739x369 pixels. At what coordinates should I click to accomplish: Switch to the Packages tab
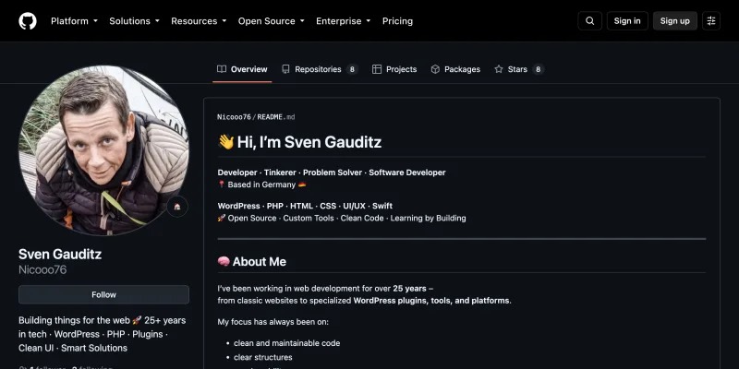(455, 69)
